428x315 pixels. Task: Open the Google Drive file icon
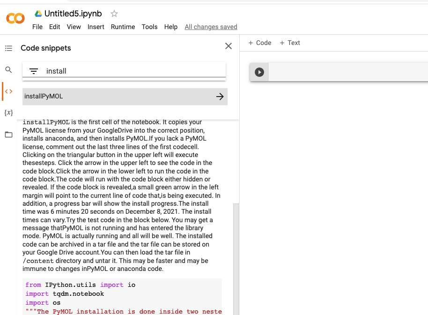38,14
